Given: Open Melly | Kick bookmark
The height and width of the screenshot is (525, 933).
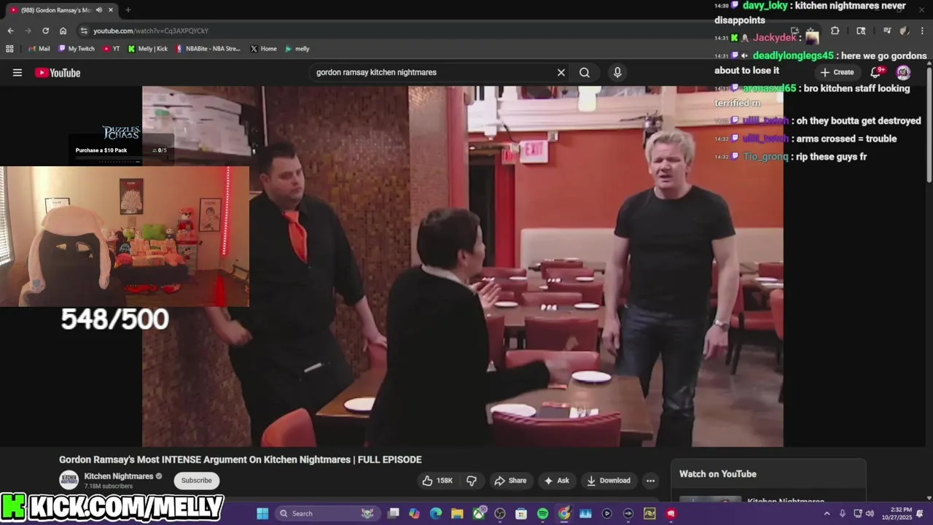Looking at the screenshot, I should click(147, 49).
